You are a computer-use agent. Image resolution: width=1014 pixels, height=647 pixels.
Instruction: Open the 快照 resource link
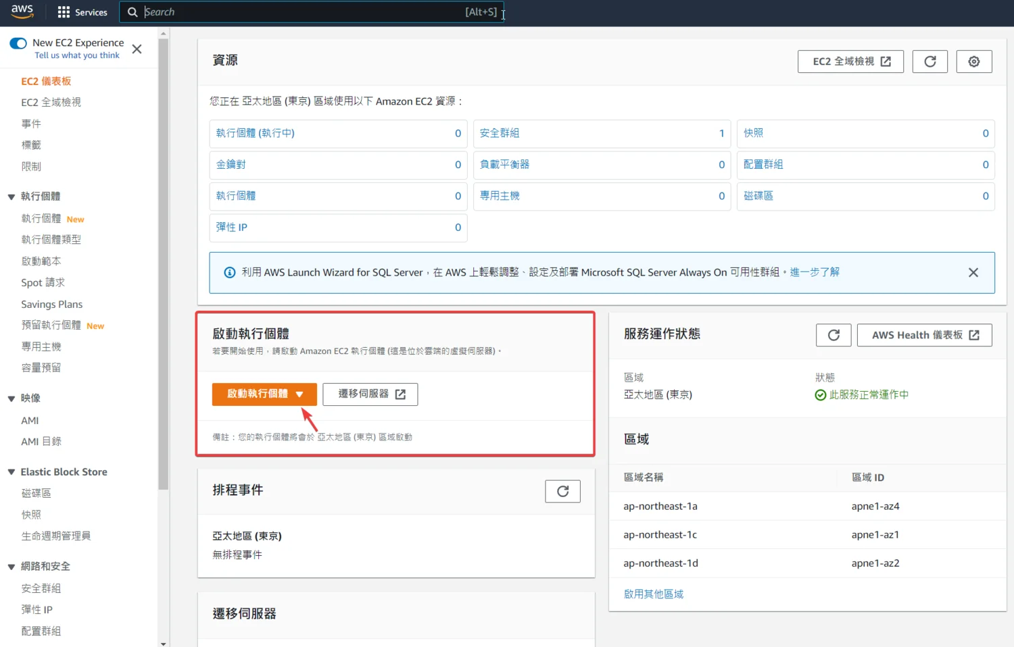753,133
